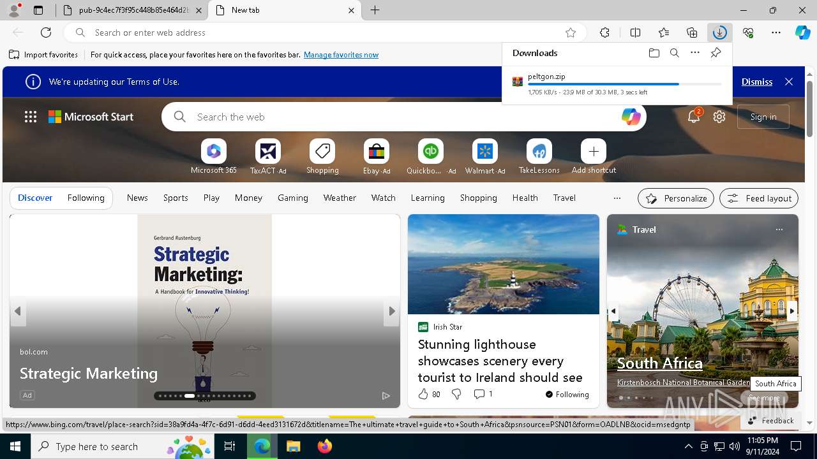
Task: Open the Split screen icon
Action: tap(635, 33)
